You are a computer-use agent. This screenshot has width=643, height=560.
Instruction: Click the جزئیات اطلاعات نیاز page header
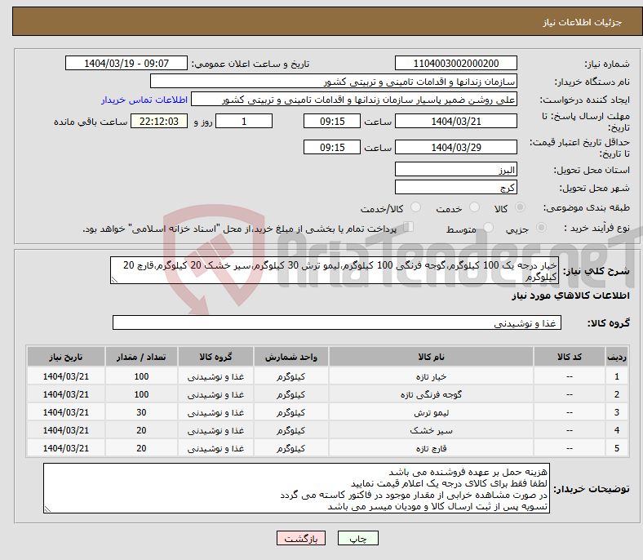[583, 22]
